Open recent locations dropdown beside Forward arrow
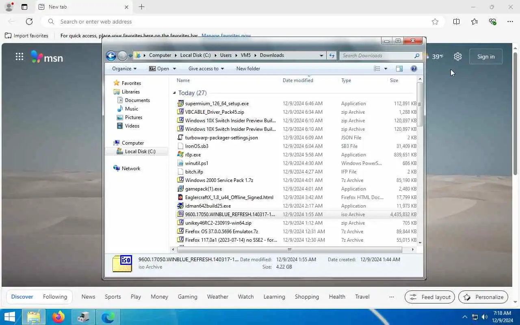Image resolution: width=520 pixels, height=325 pixels. click(130, 56)
